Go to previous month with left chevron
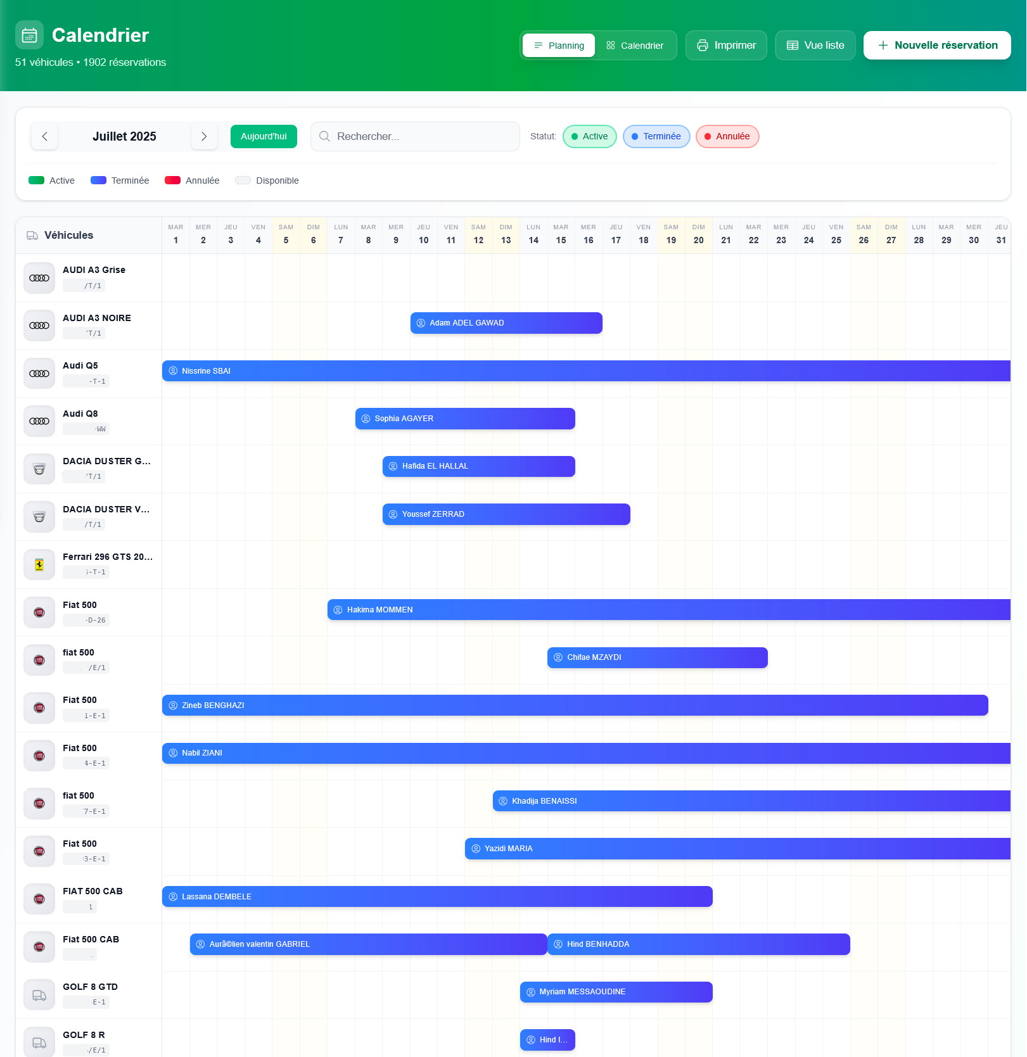 click(x=44, y=136)
